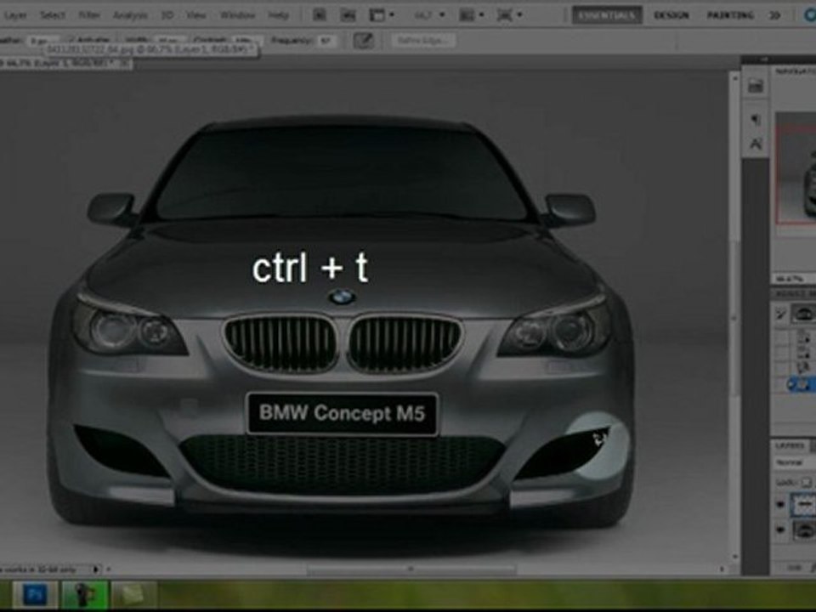Toggle the Anti-alias checkbox
Viewport: 816px width, 612px height.
tap(71, 40)
